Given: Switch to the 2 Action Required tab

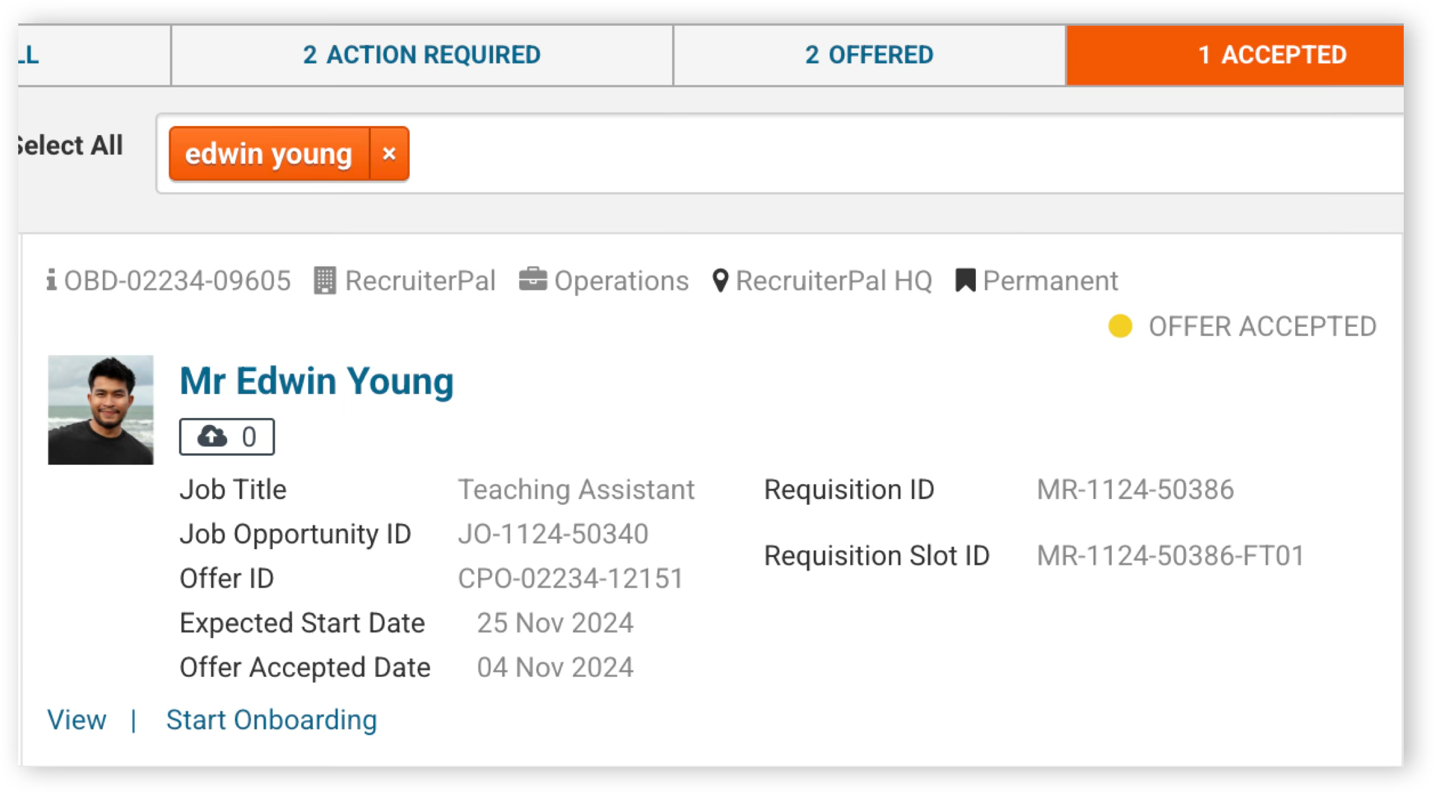Looking at the screenshot, I should click(x=422, y=55).
